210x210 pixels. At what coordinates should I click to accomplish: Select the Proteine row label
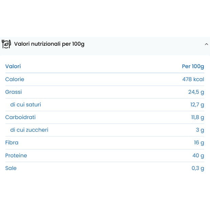click(16, 155)
